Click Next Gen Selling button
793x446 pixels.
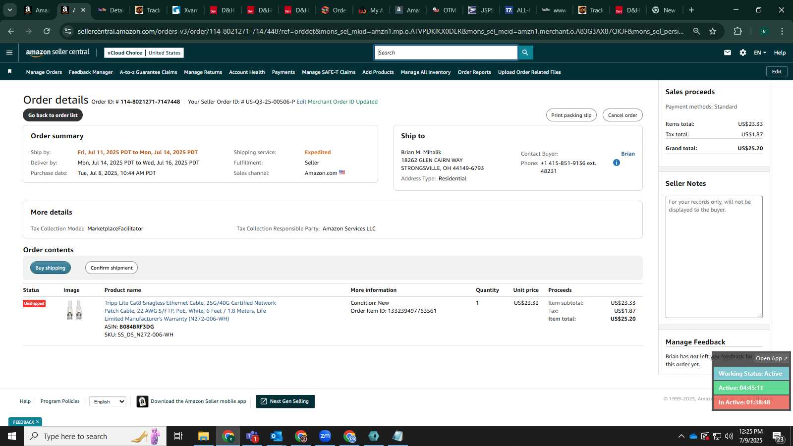(285, 401)
